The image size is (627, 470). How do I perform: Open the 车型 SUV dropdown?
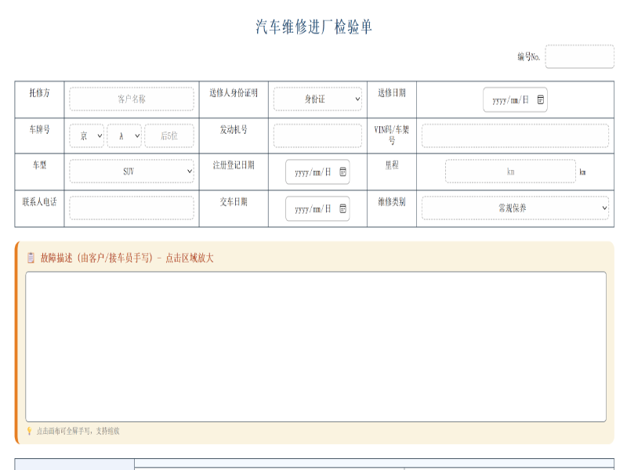coord(132,172)
